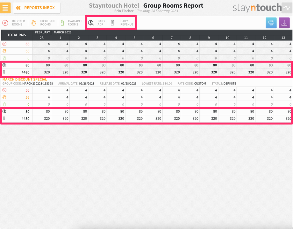Select Stayntouch Hotel name
The width and height of the screenshot is (293, 229).
click(114, 6)
